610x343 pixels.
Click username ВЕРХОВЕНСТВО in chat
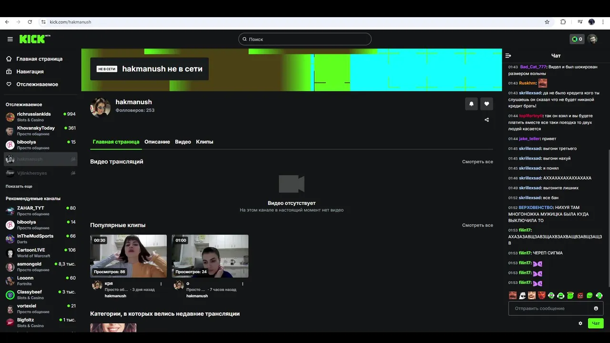(x=536, y=208)
